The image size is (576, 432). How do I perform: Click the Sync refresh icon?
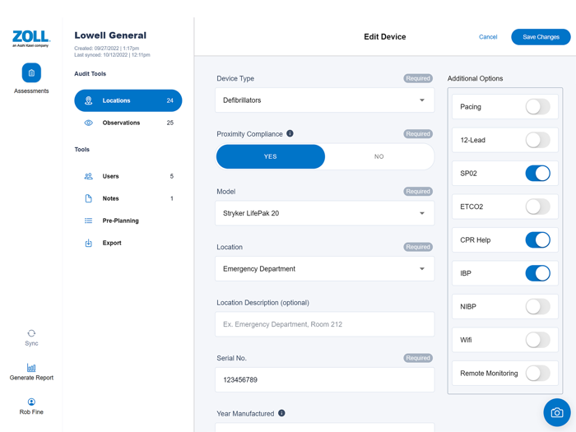[31, 333]
